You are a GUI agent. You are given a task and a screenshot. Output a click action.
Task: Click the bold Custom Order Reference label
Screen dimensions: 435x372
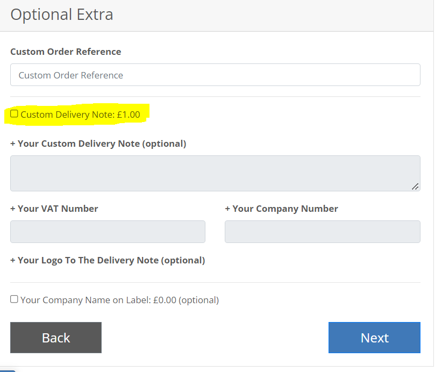66,52
